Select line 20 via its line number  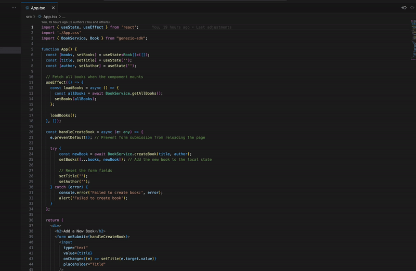click(31, 132)
